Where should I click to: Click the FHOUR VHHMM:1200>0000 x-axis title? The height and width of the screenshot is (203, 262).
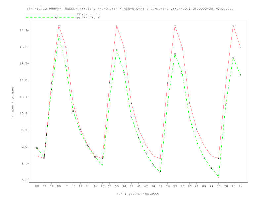coord(138,194)
